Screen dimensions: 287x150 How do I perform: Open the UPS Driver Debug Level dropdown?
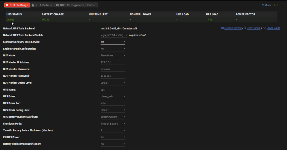tap(113, 110)
